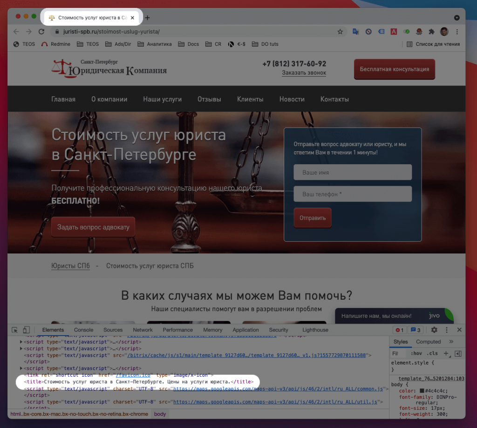Switch to the Security tab in DevTools

[x=279, y=330]
